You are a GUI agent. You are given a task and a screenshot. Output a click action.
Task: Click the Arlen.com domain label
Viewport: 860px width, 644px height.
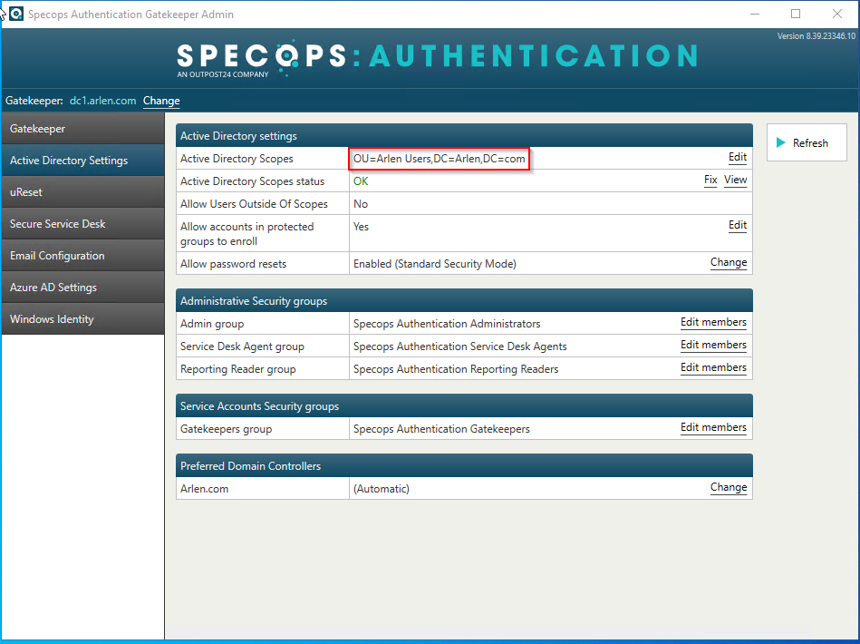pos(204,489)
